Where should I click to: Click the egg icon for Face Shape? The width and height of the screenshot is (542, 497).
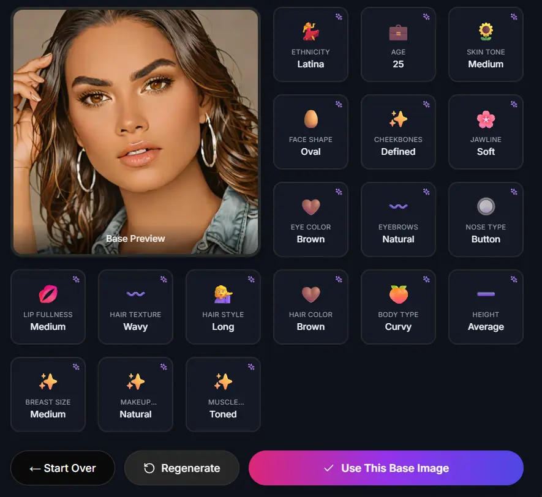[311, 119]
